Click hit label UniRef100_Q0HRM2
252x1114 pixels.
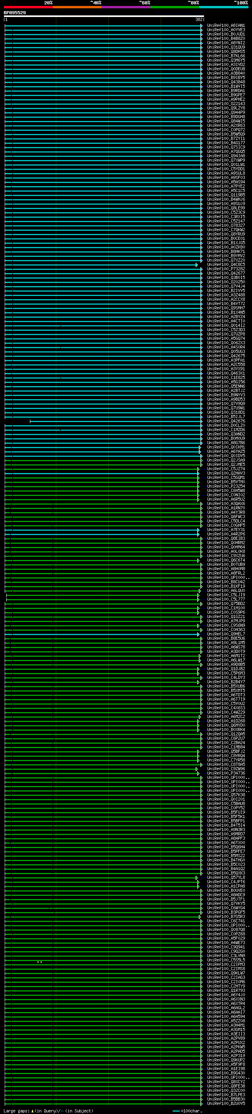click(x=226, y=543)
